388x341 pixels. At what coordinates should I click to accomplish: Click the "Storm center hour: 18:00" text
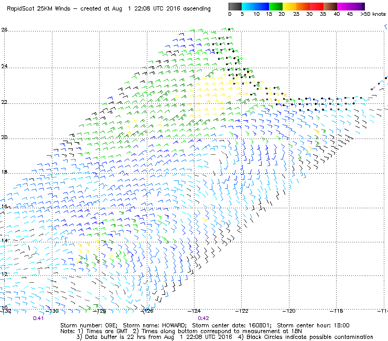313,325
